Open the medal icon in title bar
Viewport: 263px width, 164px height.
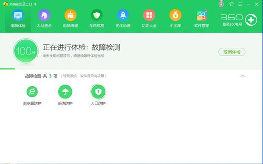(221, 4)
